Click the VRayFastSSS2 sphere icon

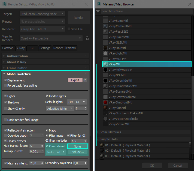coord(105,32)
